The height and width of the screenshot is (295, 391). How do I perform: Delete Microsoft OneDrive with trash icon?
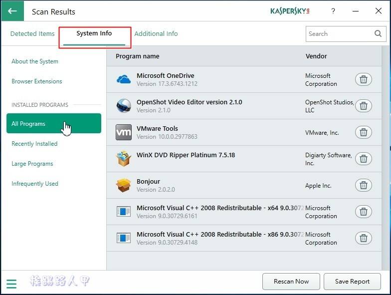(x=363, y=79)
